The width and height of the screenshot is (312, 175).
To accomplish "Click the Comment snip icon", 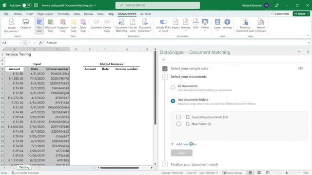I will [96, 24].
